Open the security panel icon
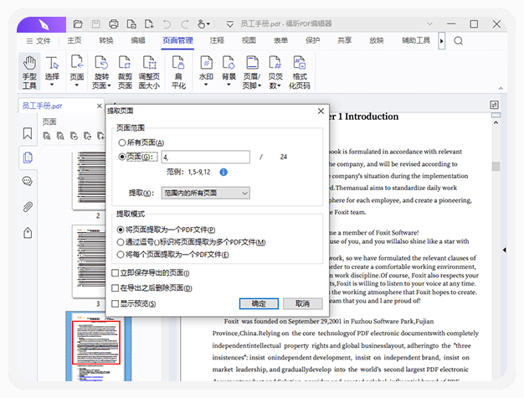524x398 pixels. 28,233
